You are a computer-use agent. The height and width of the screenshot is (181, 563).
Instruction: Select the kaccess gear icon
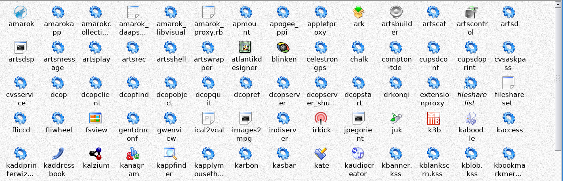pyautogui.click(x=509, y=118)
